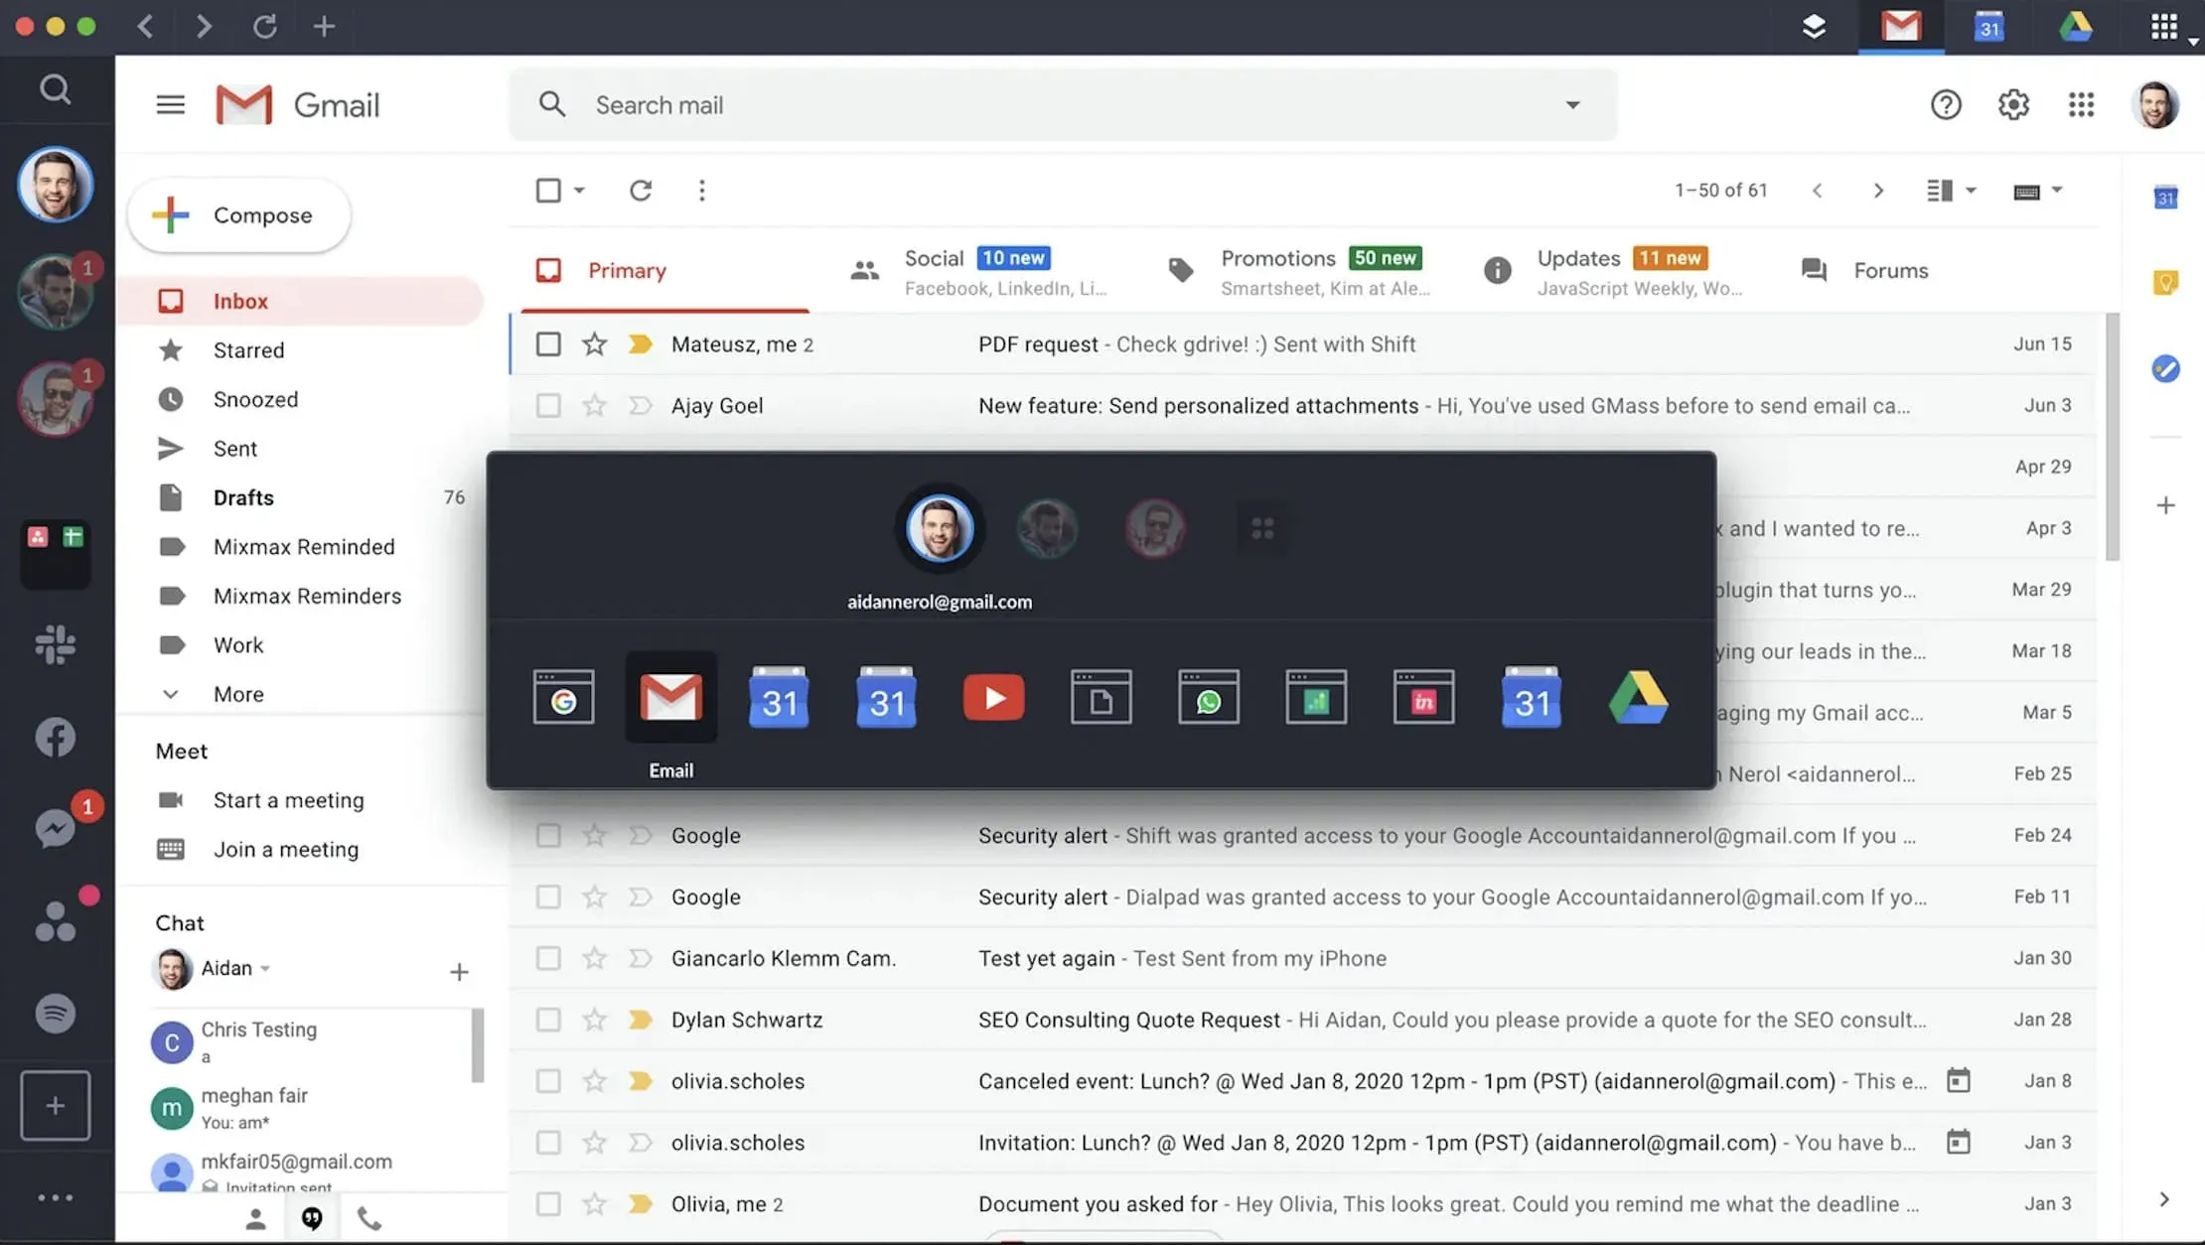
Task: Click the Compose button
Action: (239, 215)
